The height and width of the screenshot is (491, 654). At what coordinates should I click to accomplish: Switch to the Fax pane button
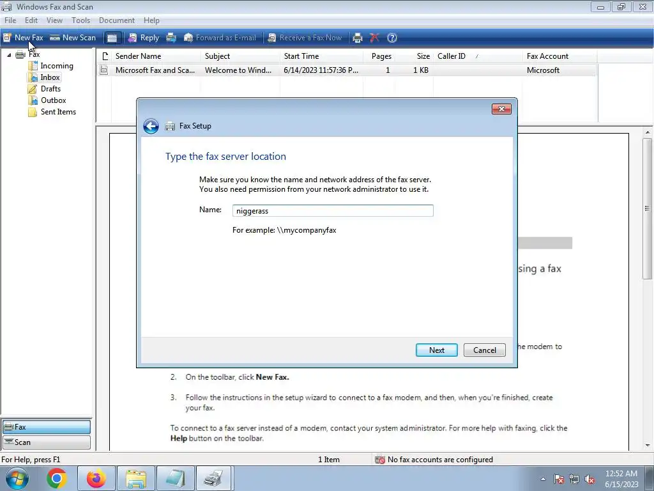46,426
